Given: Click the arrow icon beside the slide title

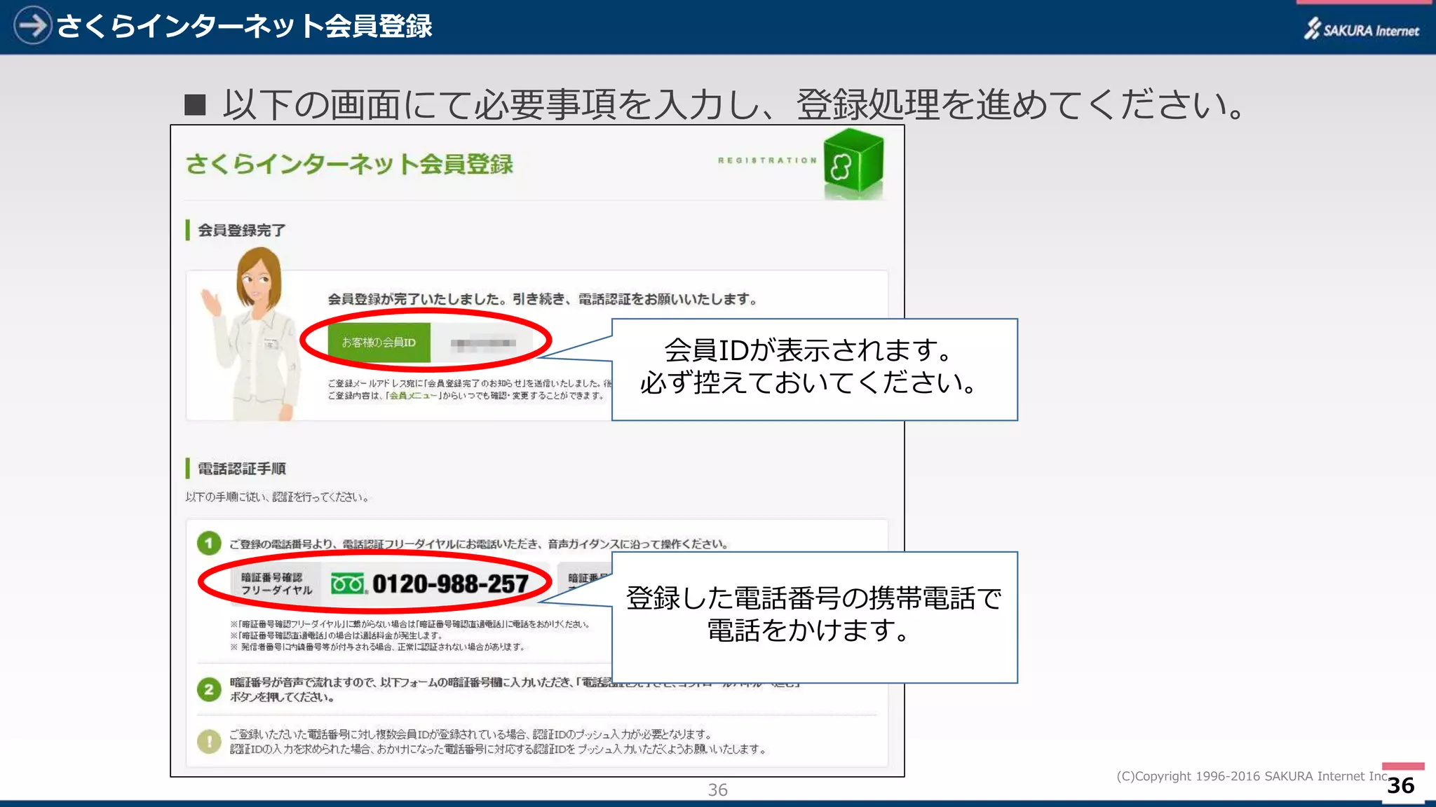Looking at the screenshot, I should (32, 25).
